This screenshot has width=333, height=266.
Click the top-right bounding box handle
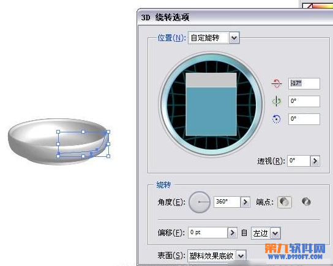click(x=108, y=132)
